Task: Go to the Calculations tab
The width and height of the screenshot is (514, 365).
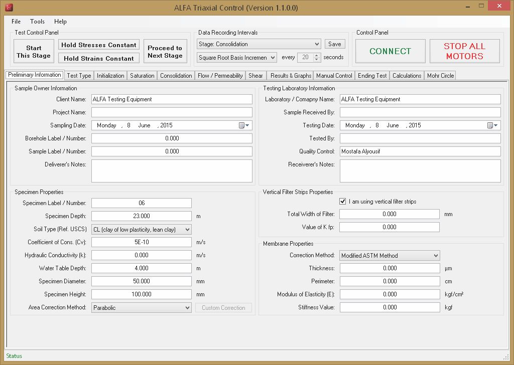Action: (407, 76)
